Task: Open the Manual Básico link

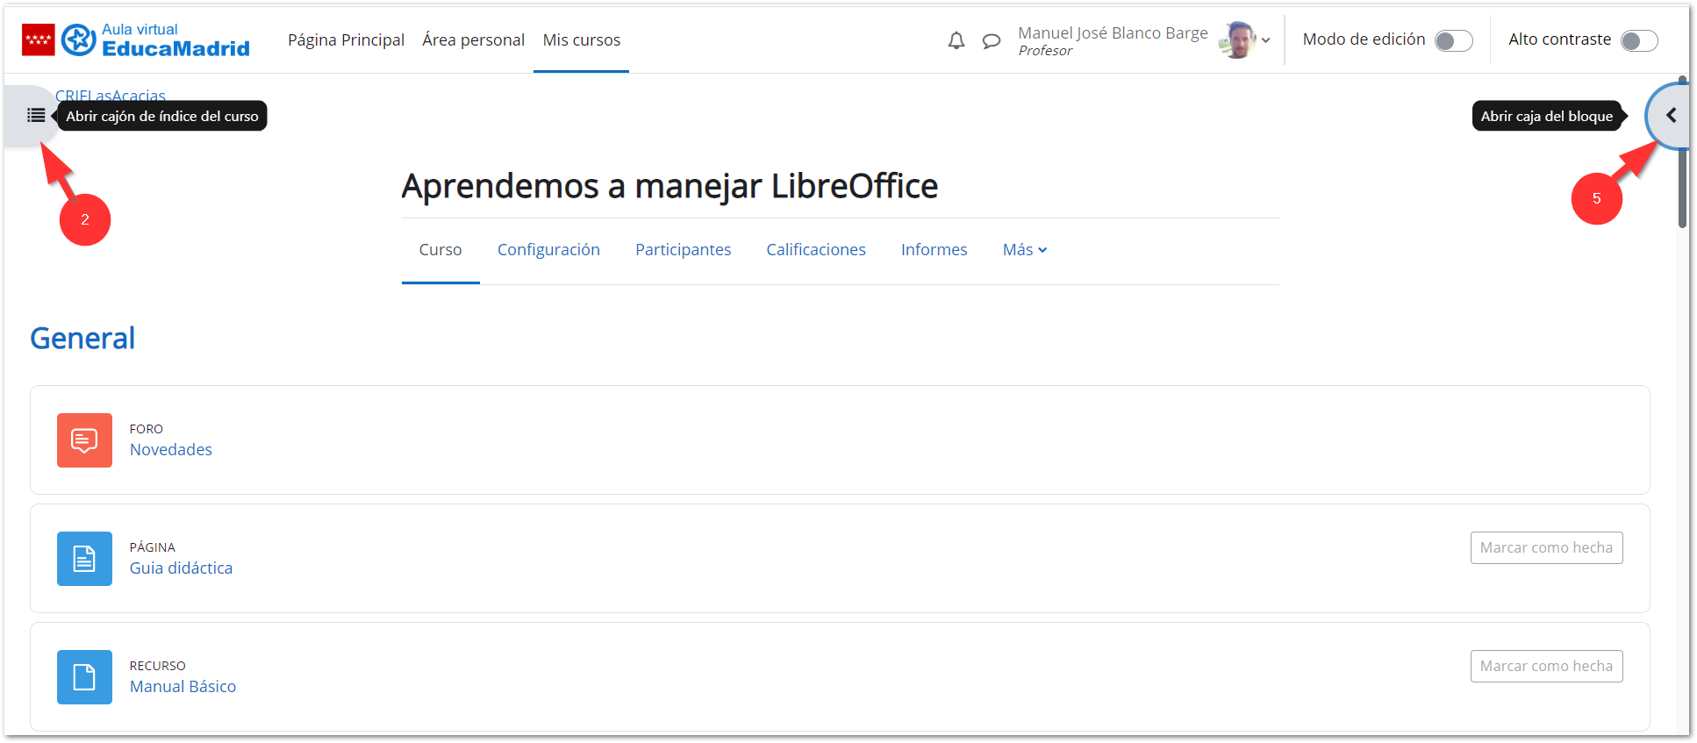Action: coord(183,687)
